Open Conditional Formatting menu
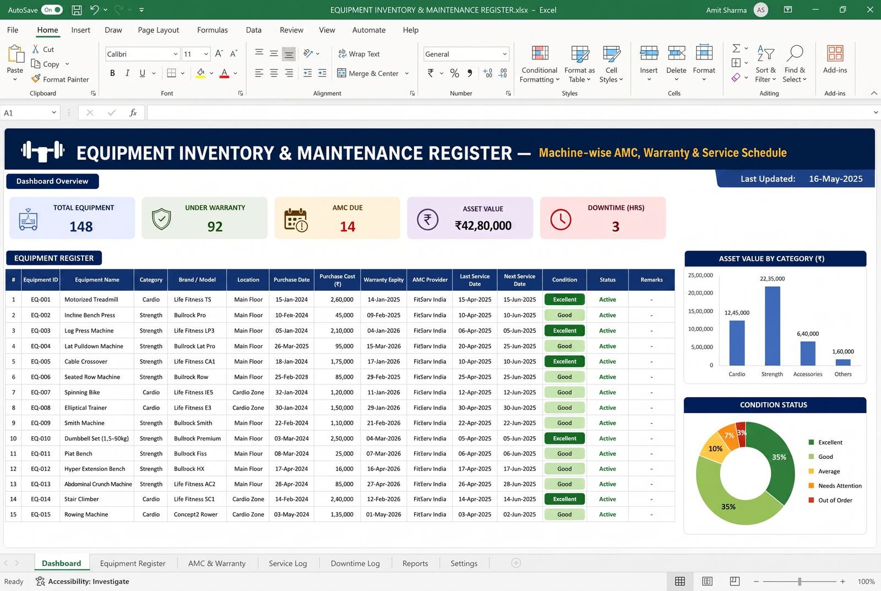 (540, 64)
